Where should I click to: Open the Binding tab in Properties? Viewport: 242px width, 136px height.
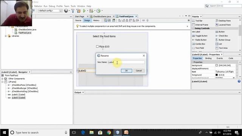pos(208,58)
